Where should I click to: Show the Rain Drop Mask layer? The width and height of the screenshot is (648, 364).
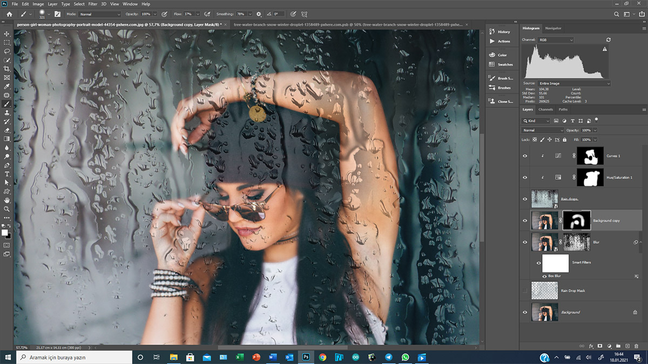pyautogui.click(x=525, y=291)
